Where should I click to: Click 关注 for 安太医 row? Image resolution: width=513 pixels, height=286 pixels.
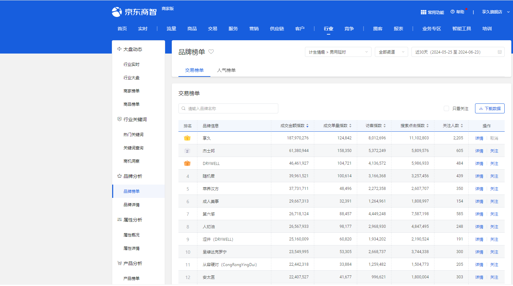[494, 277]
